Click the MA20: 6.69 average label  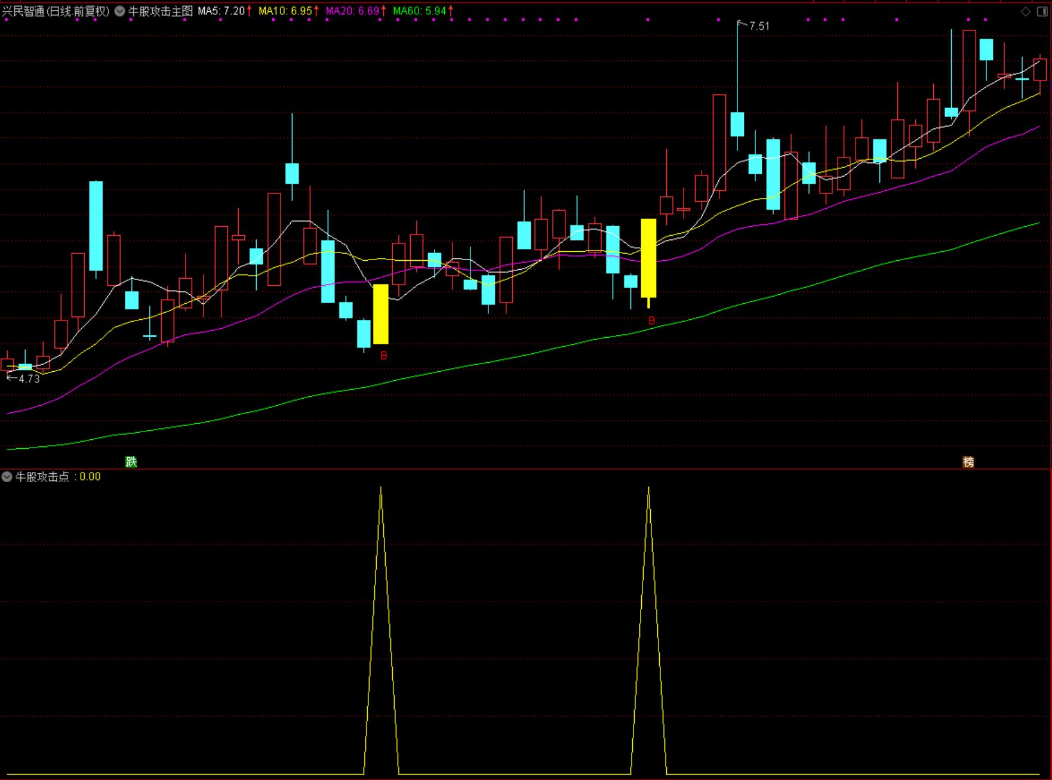point(353,11)
